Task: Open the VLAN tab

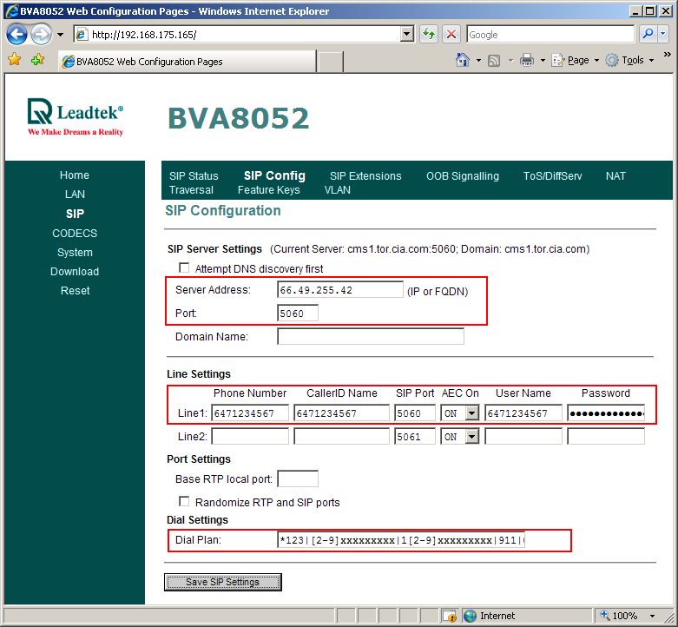Action: pos(338,190)
